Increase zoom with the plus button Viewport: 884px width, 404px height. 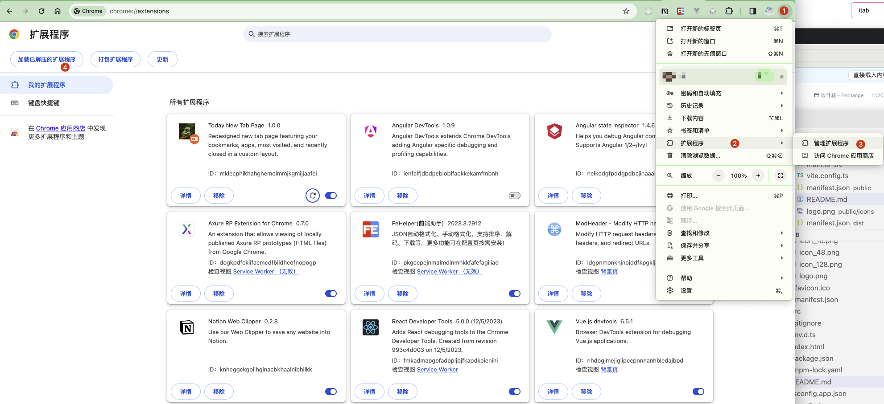click(758, 175)
